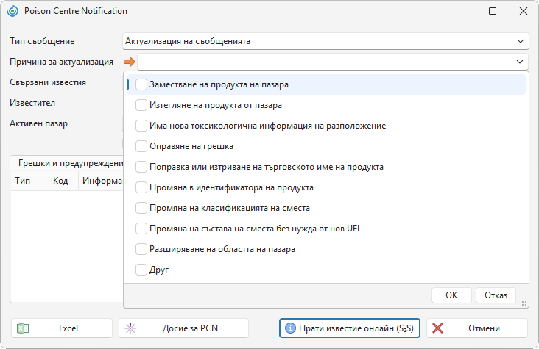Enable 'Разширяване на областта на пазара'
This screenshot has width=539, height=349.
[141, 249]
